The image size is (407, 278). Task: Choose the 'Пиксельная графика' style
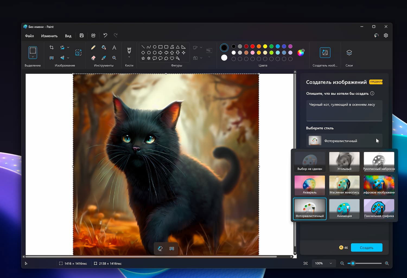pos(379,209)
